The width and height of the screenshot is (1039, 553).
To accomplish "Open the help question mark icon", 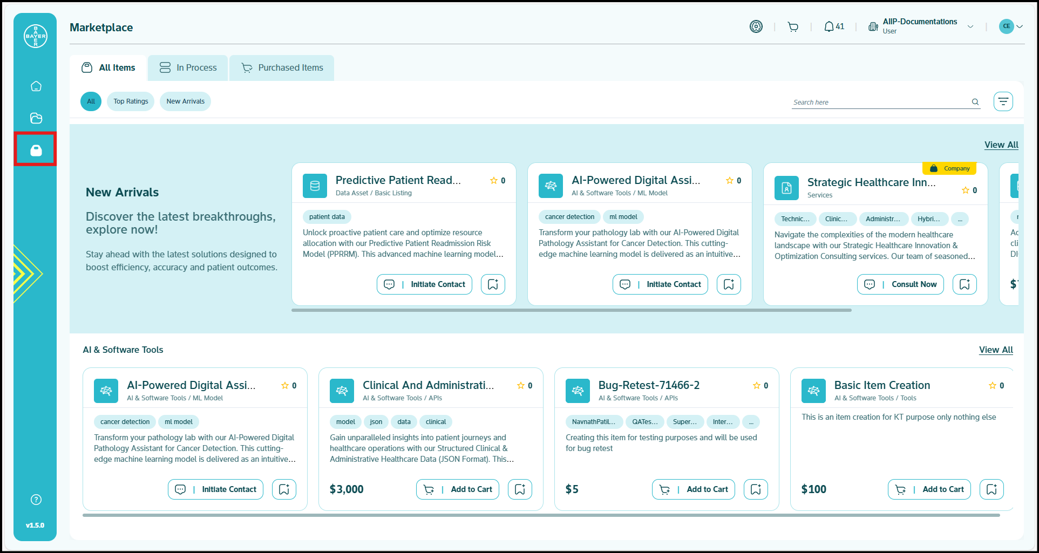I will [36, 500].
